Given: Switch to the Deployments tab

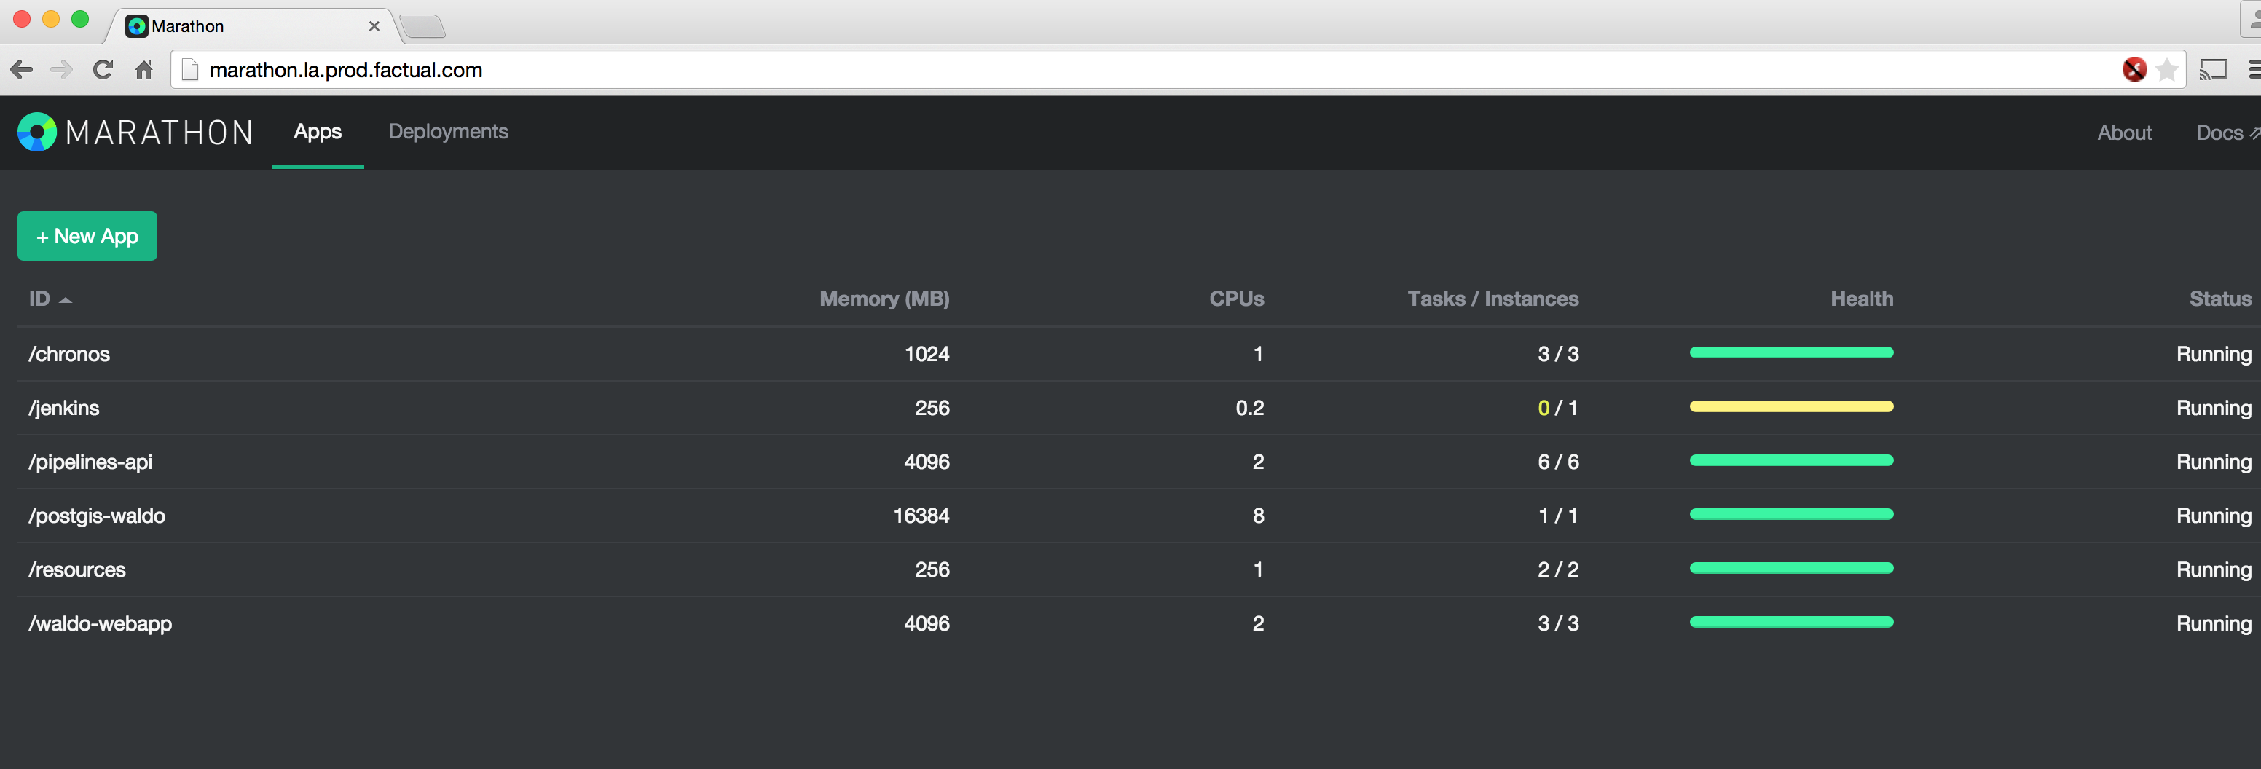Looking at the screenshot, I should [x=449, y=132].
